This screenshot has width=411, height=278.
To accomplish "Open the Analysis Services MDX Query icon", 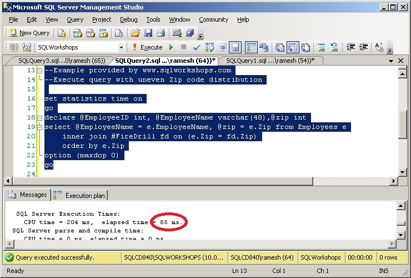I will 77,33.
